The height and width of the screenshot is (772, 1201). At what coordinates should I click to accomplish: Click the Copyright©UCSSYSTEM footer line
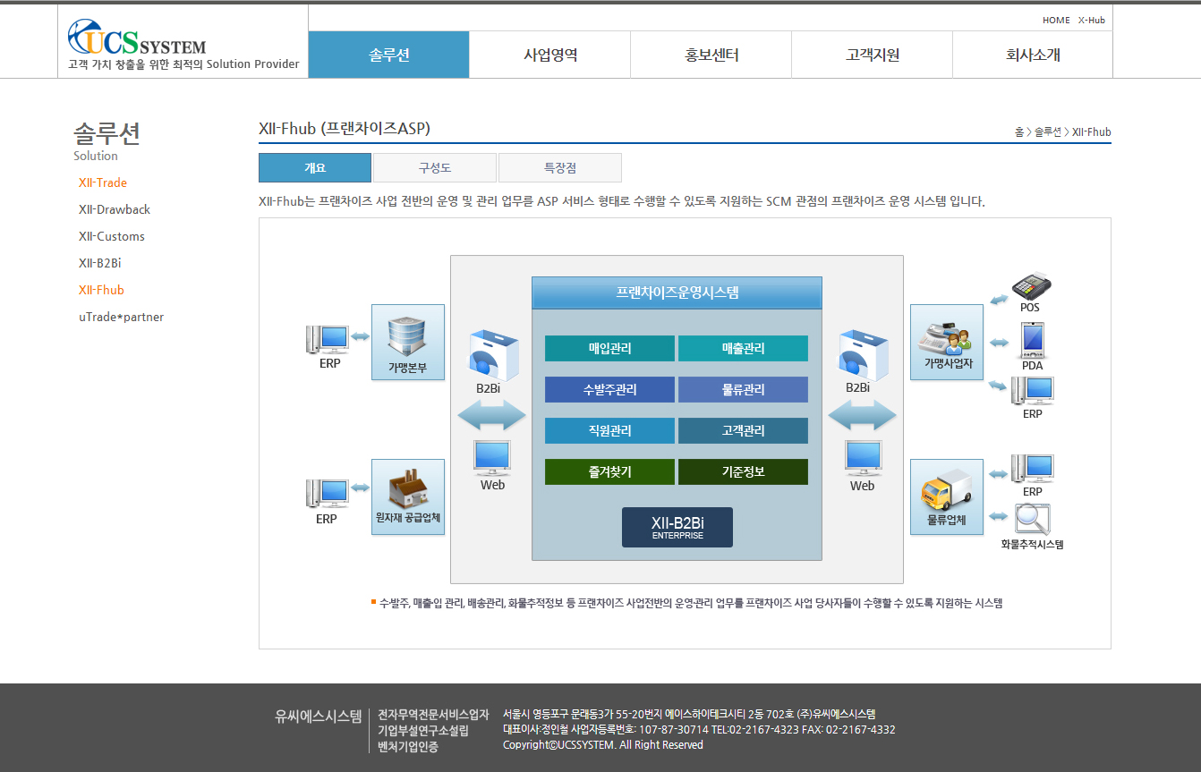tap(603, 744)
